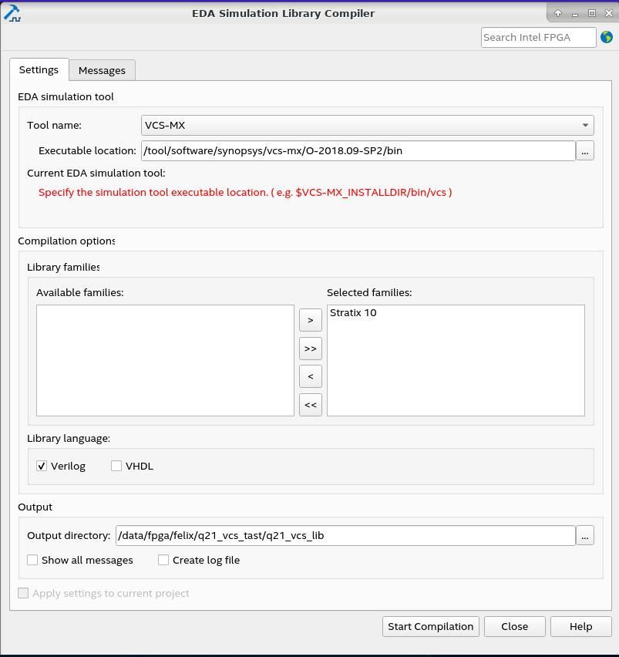Close the window with the X icon

point(609,13)
